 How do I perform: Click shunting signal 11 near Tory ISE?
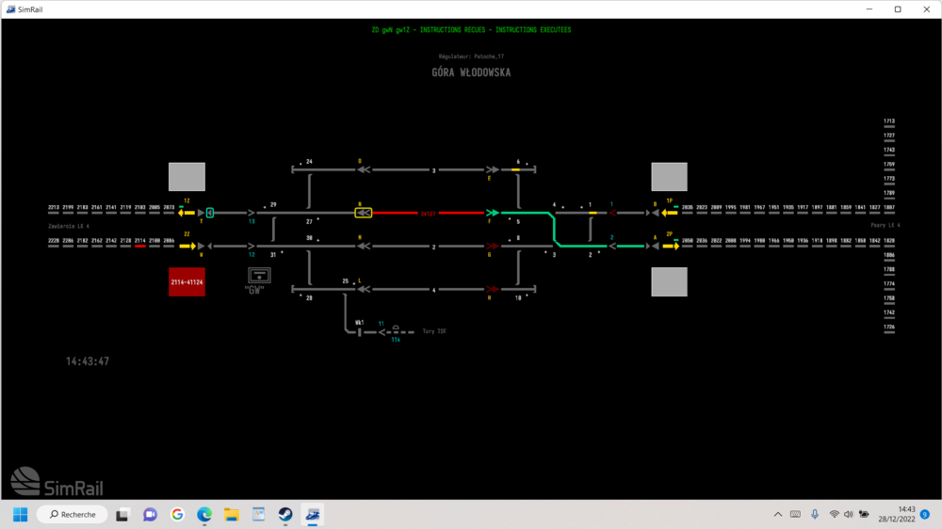pyautogui.click(x=383, y=331)
